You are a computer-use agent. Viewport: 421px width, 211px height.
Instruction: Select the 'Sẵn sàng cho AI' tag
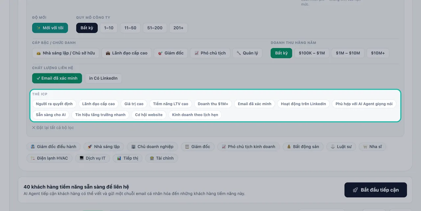(x=51, y=115)
